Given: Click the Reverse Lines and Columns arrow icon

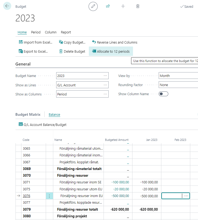Looking at the screenshot, I should 94,42.
